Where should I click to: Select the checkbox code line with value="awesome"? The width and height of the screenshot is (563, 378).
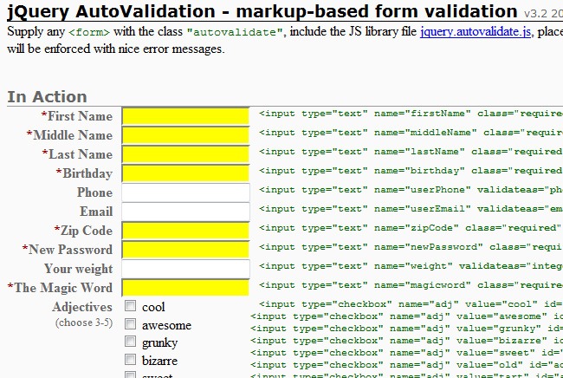pyautogui.click(x=406, y=316)
